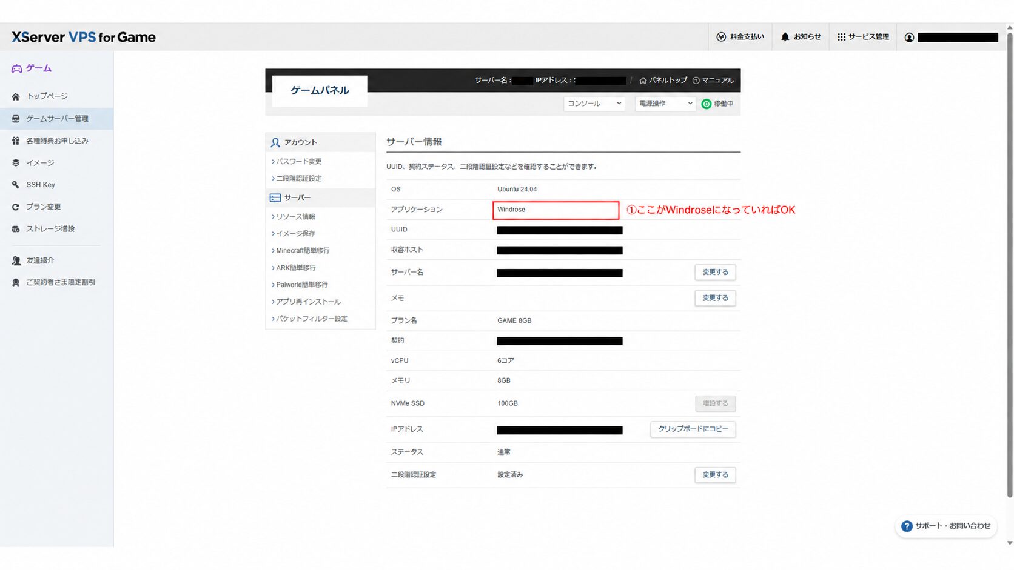Click the blue question mark support icon
Viewport: 1014px width, 570px height.
click(907, 526)
